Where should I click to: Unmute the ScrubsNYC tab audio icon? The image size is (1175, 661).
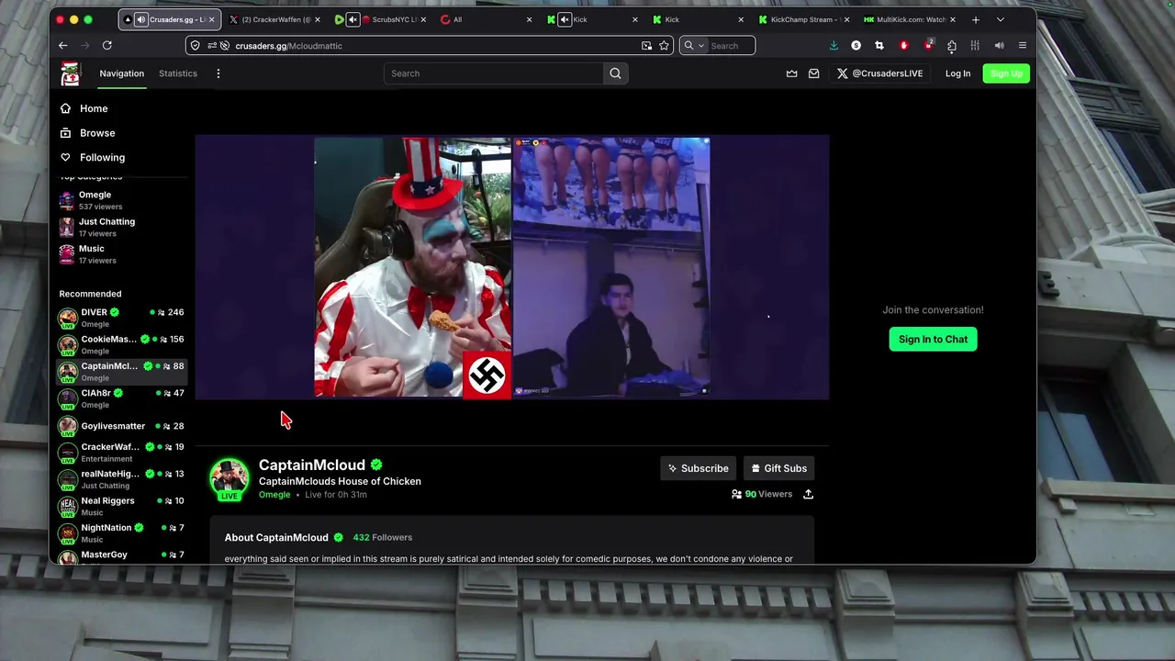point(352,19)
